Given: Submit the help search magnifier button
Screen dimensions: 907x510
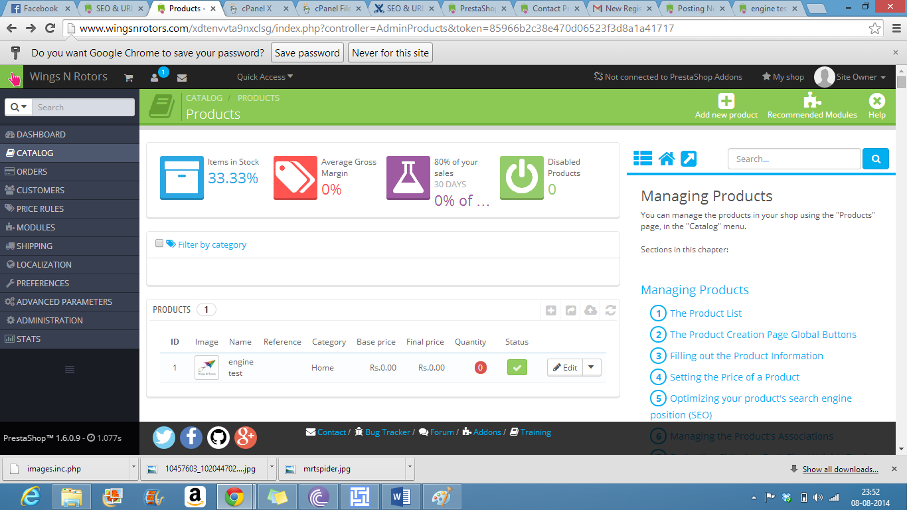Looking at the screenshot, I should coord(875,159).
